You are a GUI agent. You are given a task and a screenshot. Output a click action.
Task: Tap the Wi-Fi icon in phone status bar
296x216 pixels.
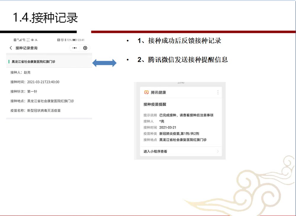click(x=24, y=40)
